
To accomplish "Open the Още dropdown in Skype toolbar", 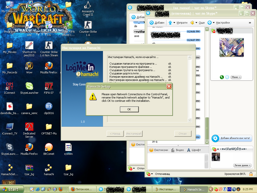I will (x=196, y=23).
